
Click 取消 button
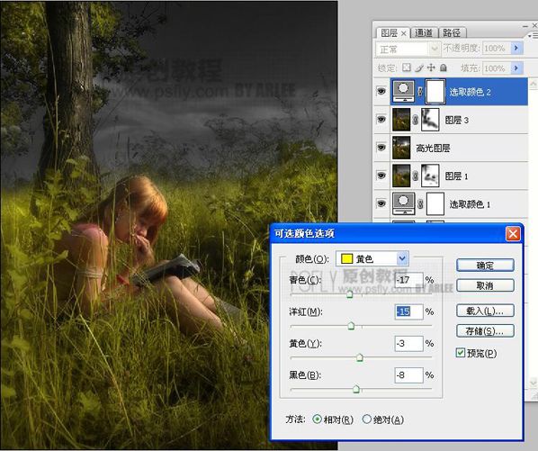(x=485, y=285)
